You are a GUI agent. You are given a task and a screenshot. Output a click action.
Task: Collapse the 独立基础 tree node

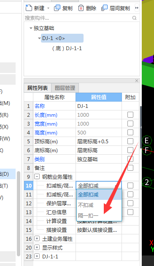(31, 28)
